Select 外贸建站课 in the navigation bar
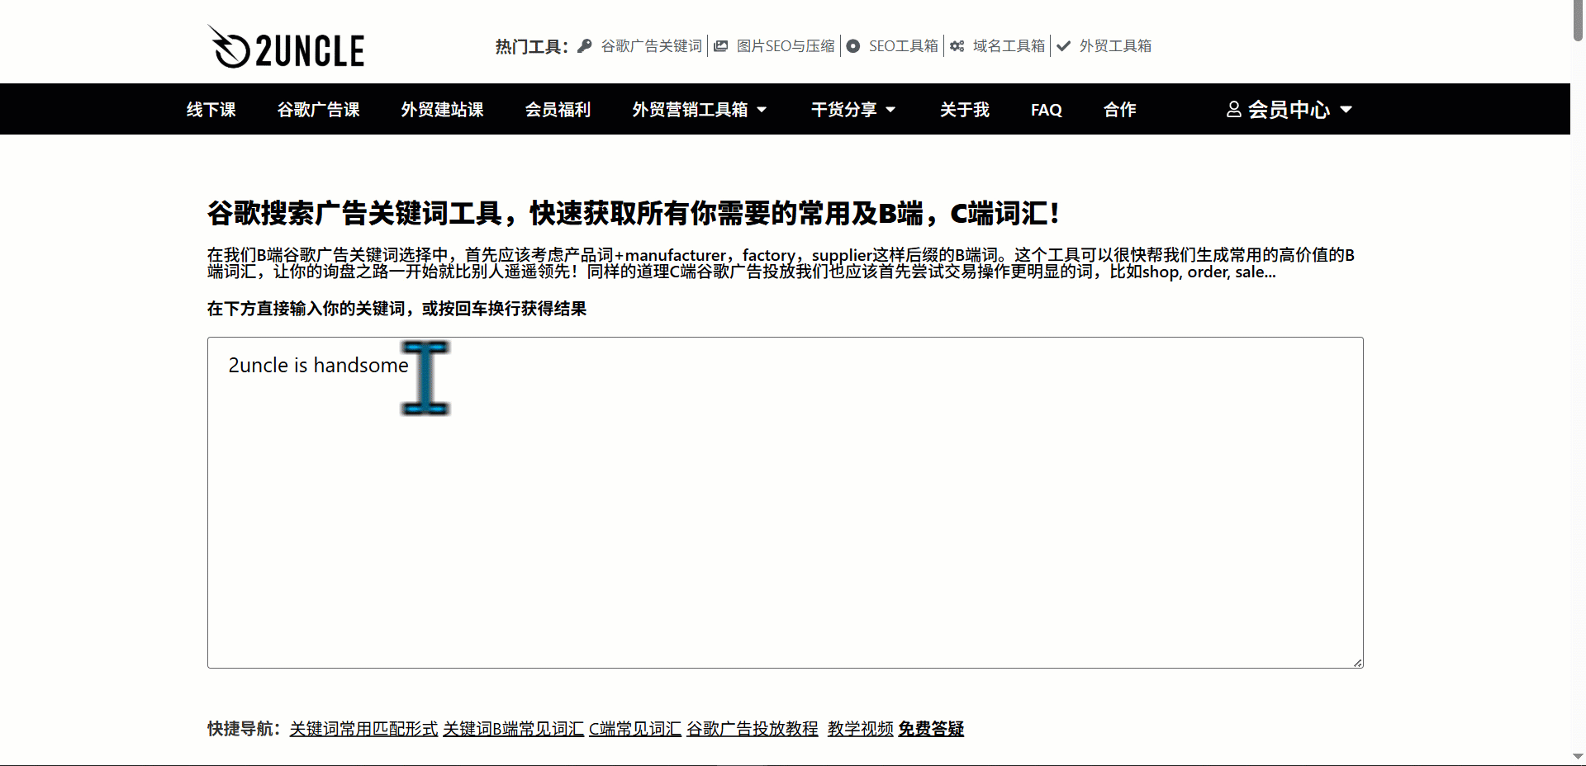Image resolution: width=1586 pixels, height=766 pixels. (x=442, y=110)
